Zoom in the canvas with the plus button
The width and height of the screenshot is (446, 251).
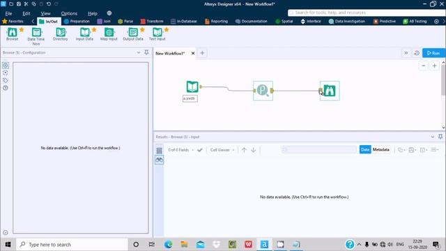click(x=434, y=66)
